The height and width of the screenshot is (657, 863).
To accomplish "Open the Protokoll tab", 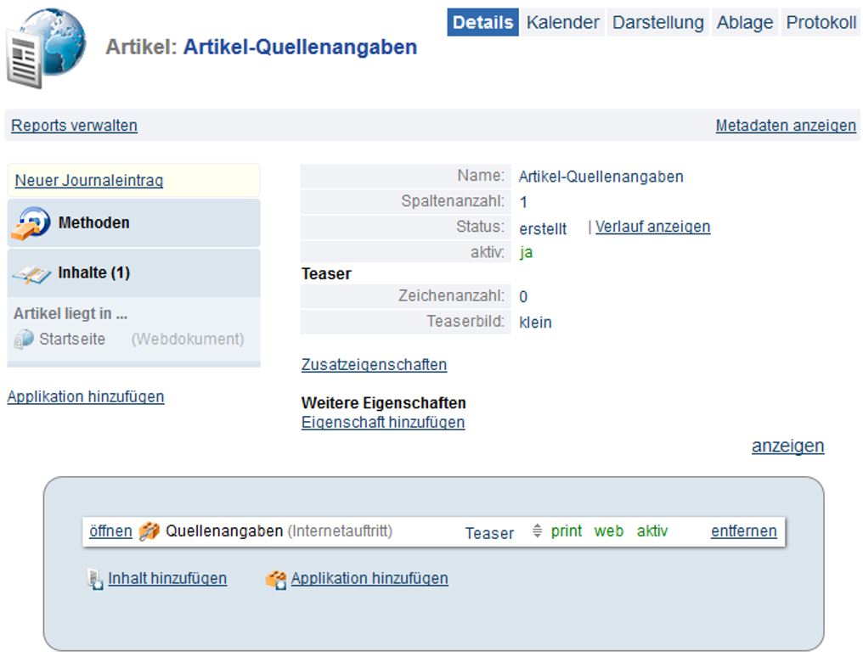I will coord(821,23).
